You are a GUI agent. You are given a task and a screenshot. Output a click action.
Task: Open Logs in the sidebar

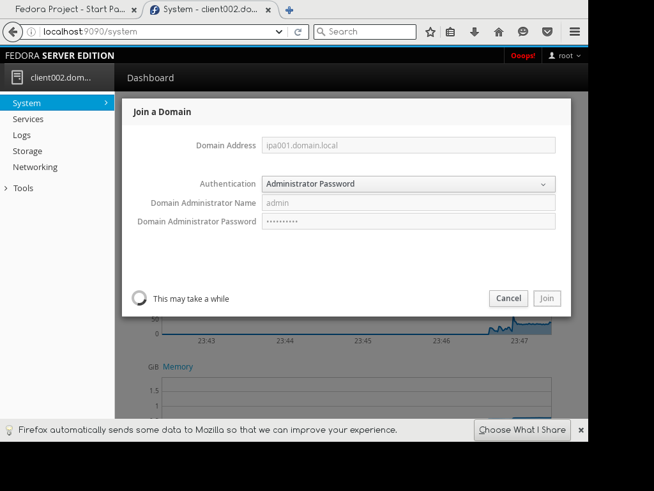pyautogui.click(x=22, y=136)
